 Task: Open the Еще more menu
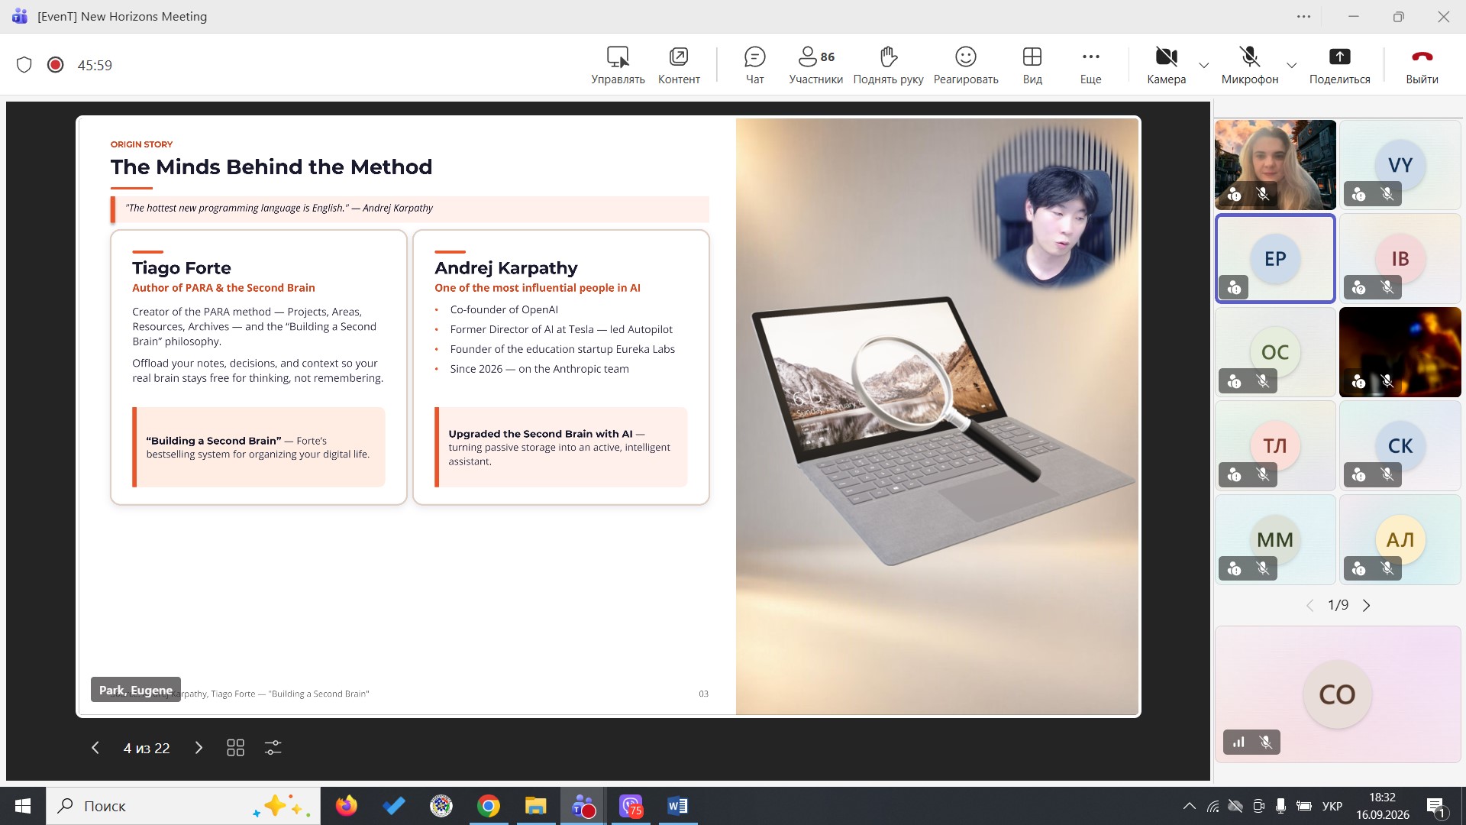pos(1090,65)
